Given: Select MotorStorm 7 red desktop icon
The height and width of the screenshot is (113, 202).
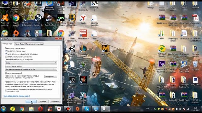Looking at the screenshot, I should pyautogui.click(x=83, y=35).
